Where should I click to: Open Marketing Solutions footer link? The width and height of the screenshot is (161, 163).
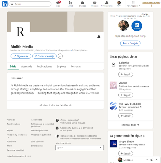point(39,130)
